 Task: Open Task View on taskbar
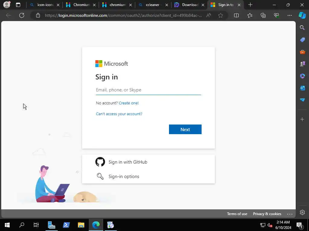point(36,225)
